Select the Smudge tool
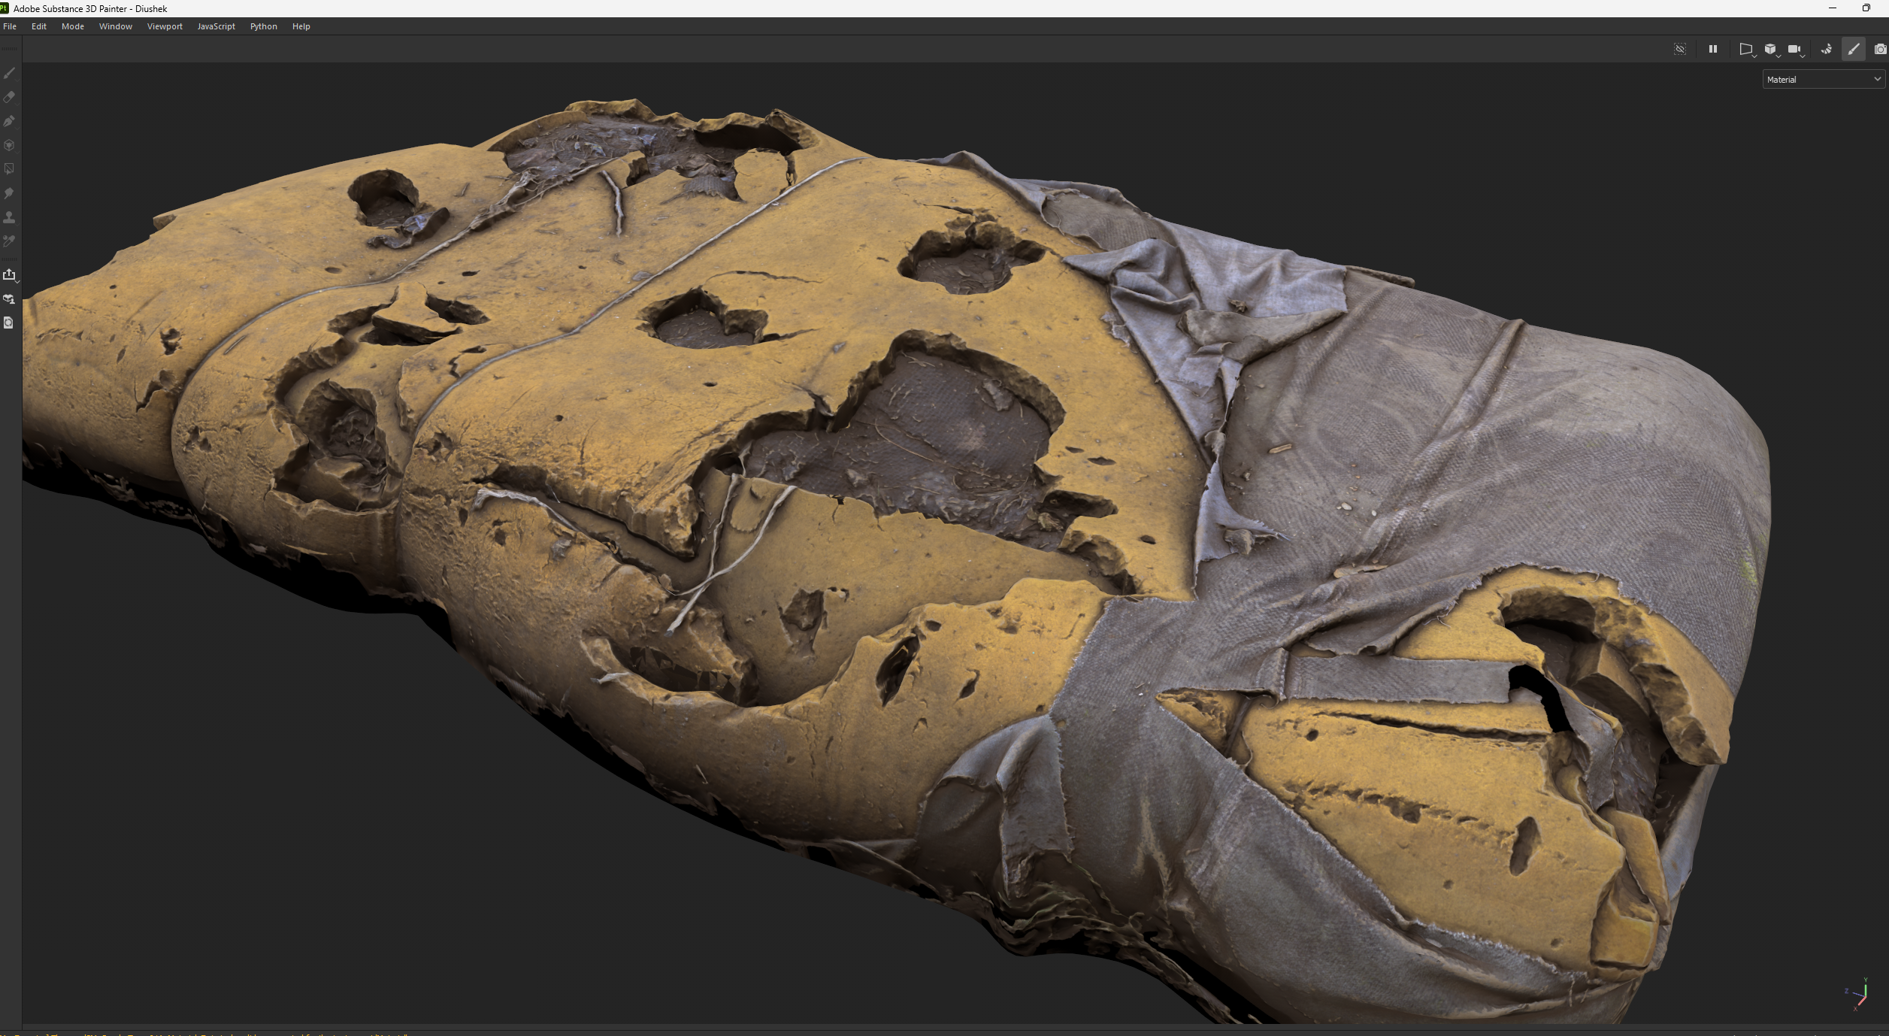1889x1036 pixels. (9, 193)
